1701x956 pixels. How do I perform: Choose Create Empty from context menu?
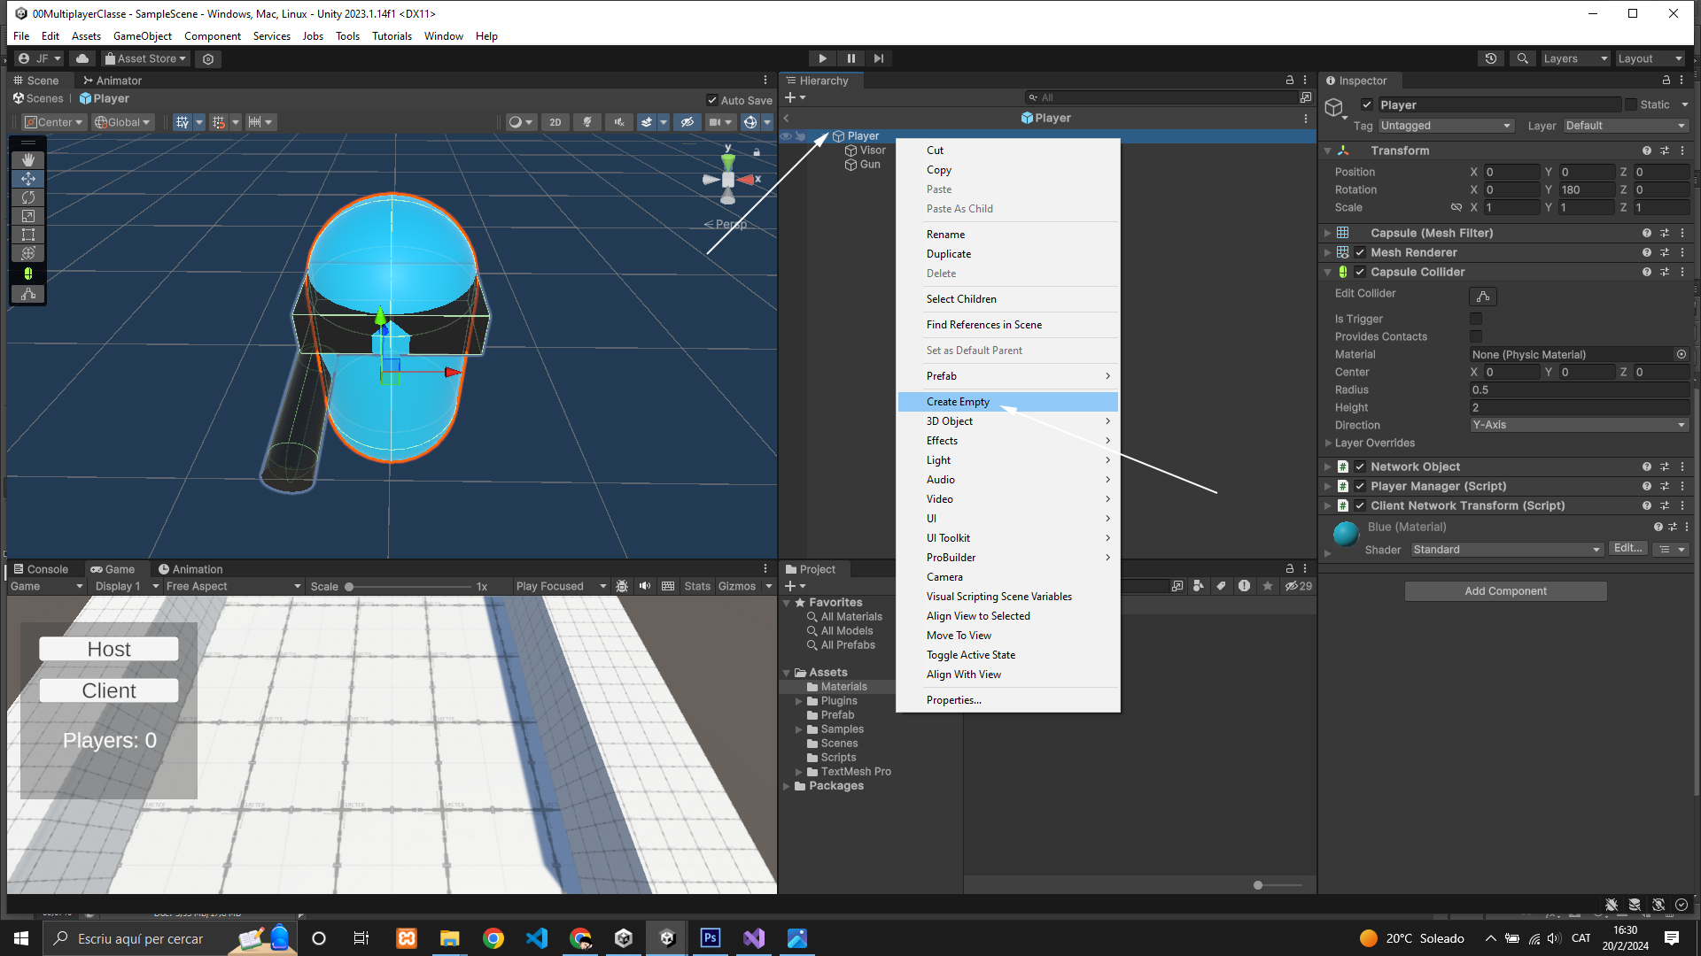click(x=958, y=402)
